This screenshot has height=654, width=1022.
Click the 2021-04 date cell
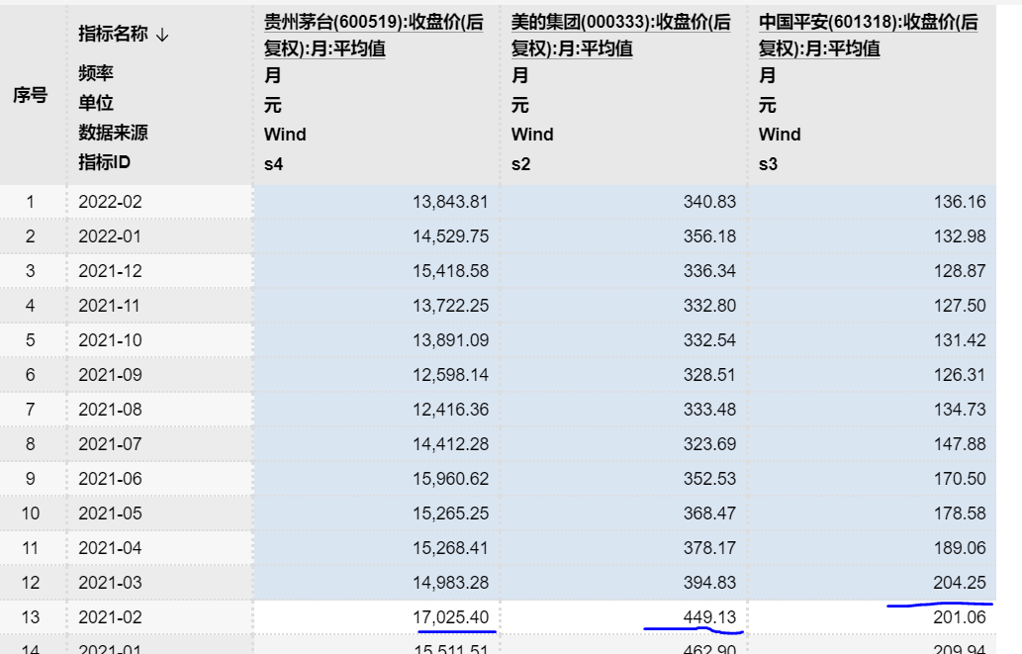coord(111,548)
